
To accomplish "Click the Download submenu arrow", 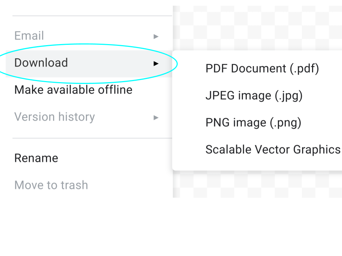I will pyautogui.click(x=156, y=63).
